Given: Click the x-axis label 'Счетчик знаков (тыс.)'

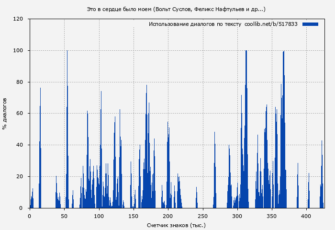Looking at the screenshot, I should pyautogui.click(x=176, y=225).
